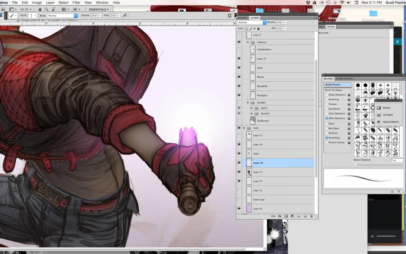Click the Layers panel vertical scrollbar
Image resolution: width=406 pixels, height=254 pixels.
pos(316,119)
